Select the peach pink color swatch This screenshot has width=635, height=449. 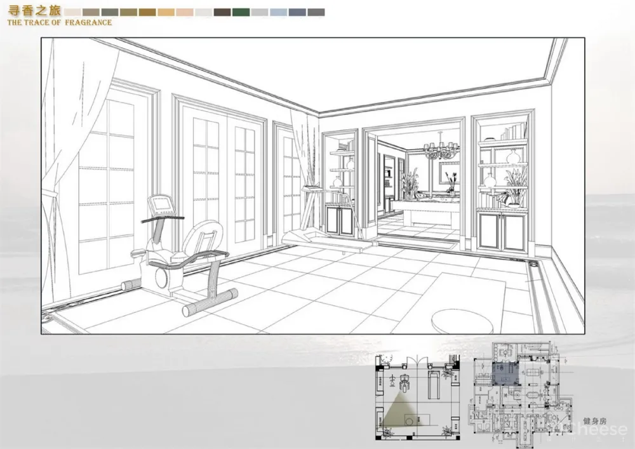click(185, 12)
